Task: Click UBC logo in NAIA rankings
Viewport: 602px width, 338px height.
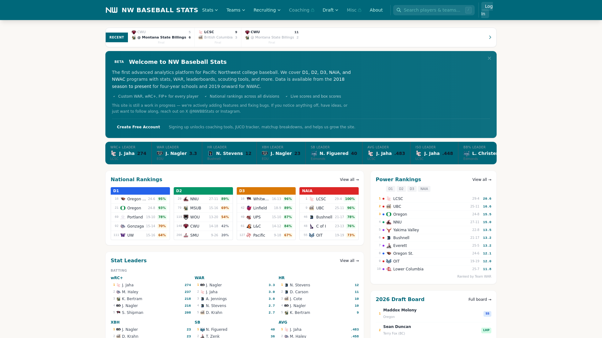Action: click(312, 208)
